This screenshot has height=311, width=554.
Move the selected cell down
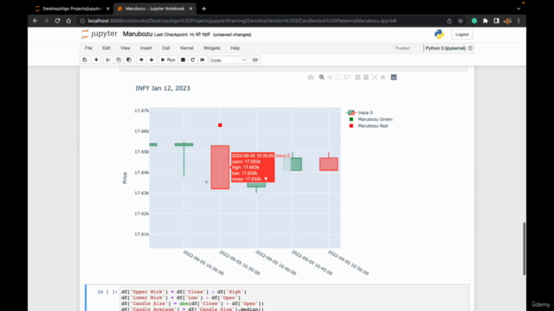coord(151,60)
